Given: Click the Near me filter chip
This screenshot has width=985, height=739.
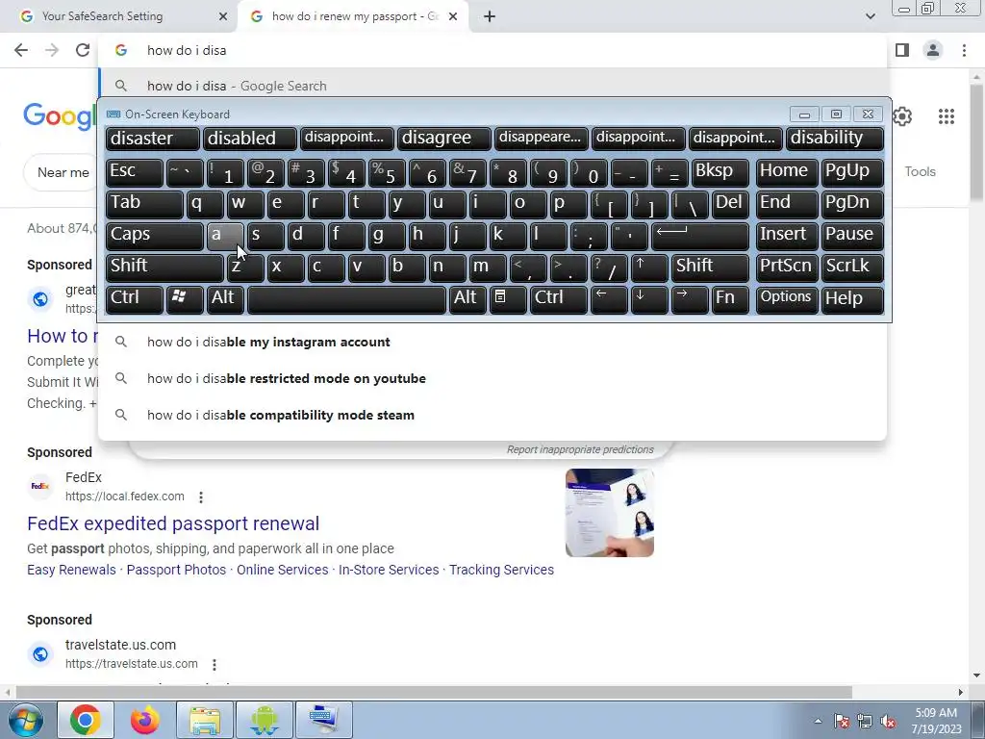Looking at the screenshot, I should click(x=63, y=172).
